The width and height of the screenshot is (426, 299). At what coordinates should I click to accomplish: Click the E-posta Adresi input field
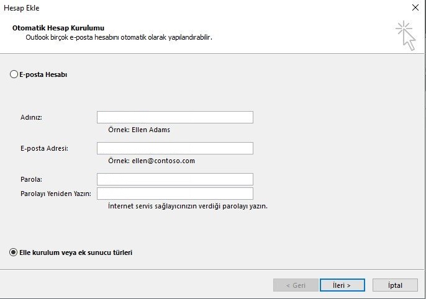click(x=175, y=148)
